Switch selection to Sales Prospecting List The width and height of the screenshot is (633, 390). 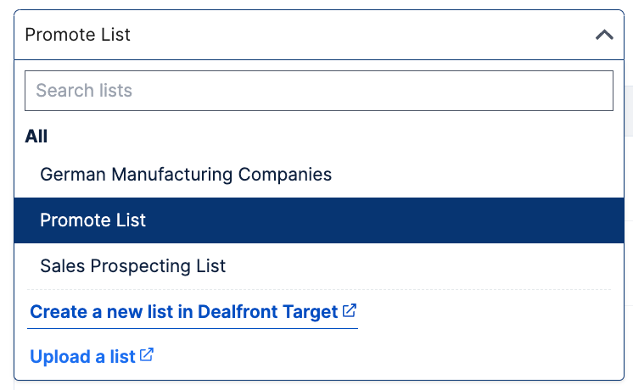(133, 266)
